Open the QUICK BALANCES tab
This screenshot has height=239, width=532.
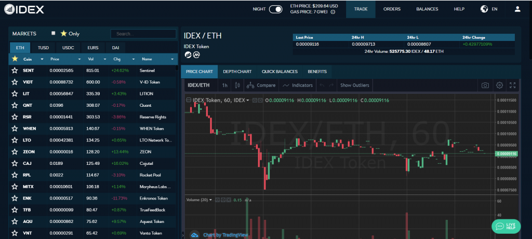(x=280, y=72)
